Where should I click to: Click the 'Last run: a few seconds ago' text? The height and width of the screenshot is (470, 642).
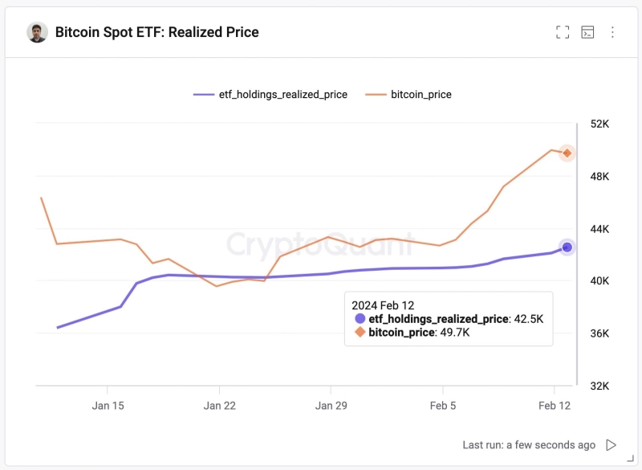529,444
